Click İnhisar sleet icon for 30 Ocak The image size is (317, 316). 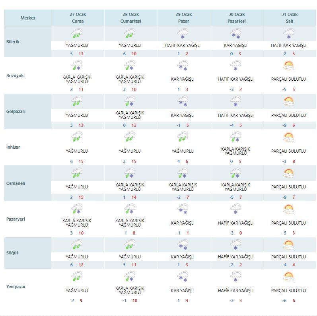click(x=236, y=137)
